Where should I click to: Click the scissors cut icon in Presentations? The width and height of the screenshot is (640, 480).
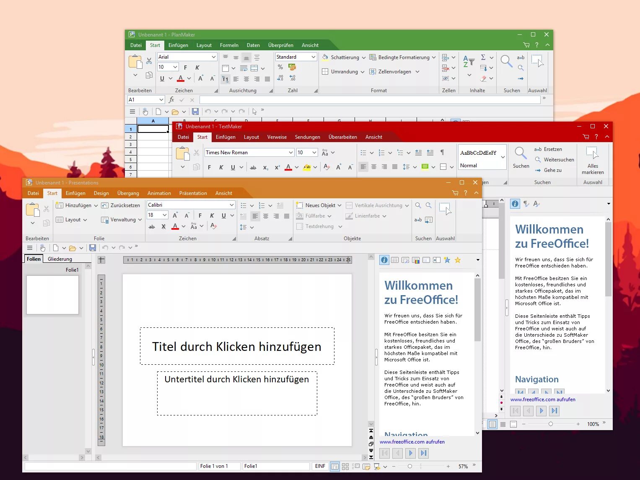[x=47, y=208]
